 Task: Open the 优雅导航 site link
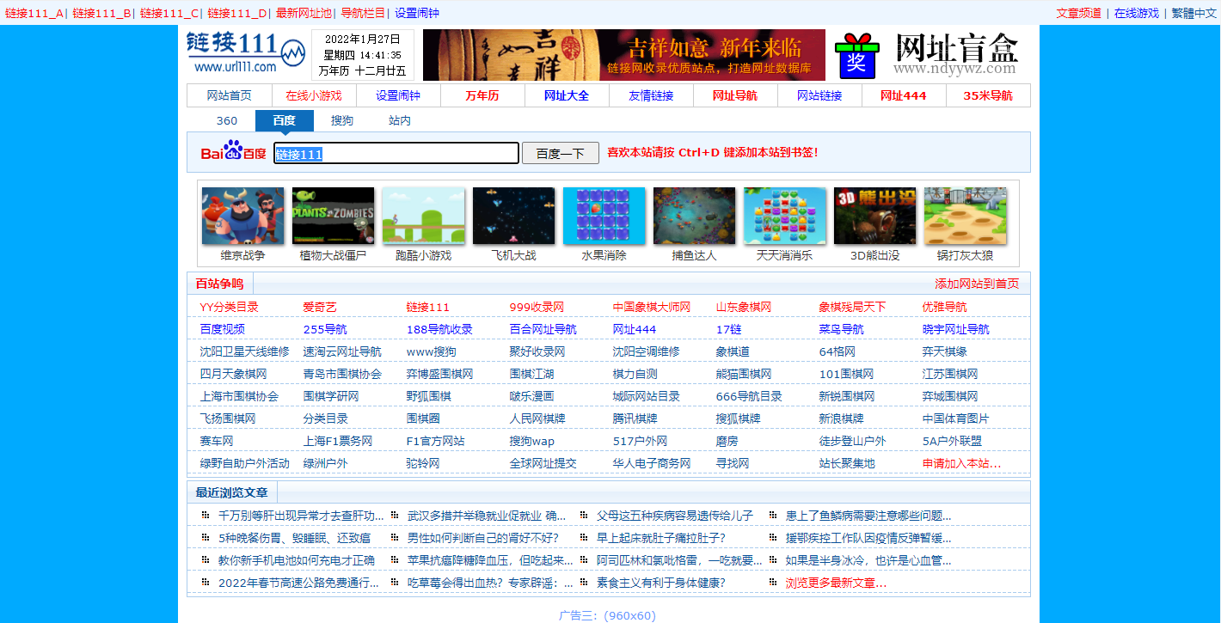[x=945, y=307]
